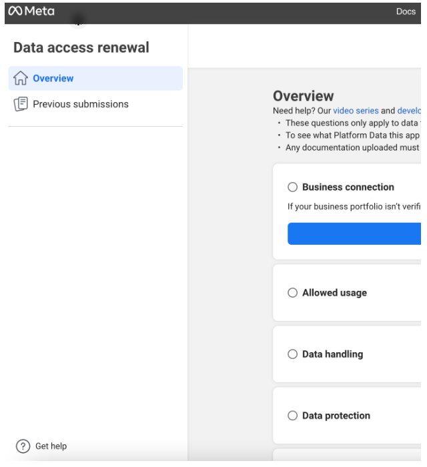Expand the Data protection section title
This screenshot has width=427, height=467.
point(336,416)
